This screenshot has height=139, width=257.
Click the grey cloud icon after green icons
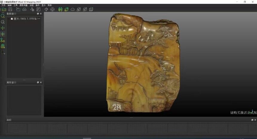73,9
